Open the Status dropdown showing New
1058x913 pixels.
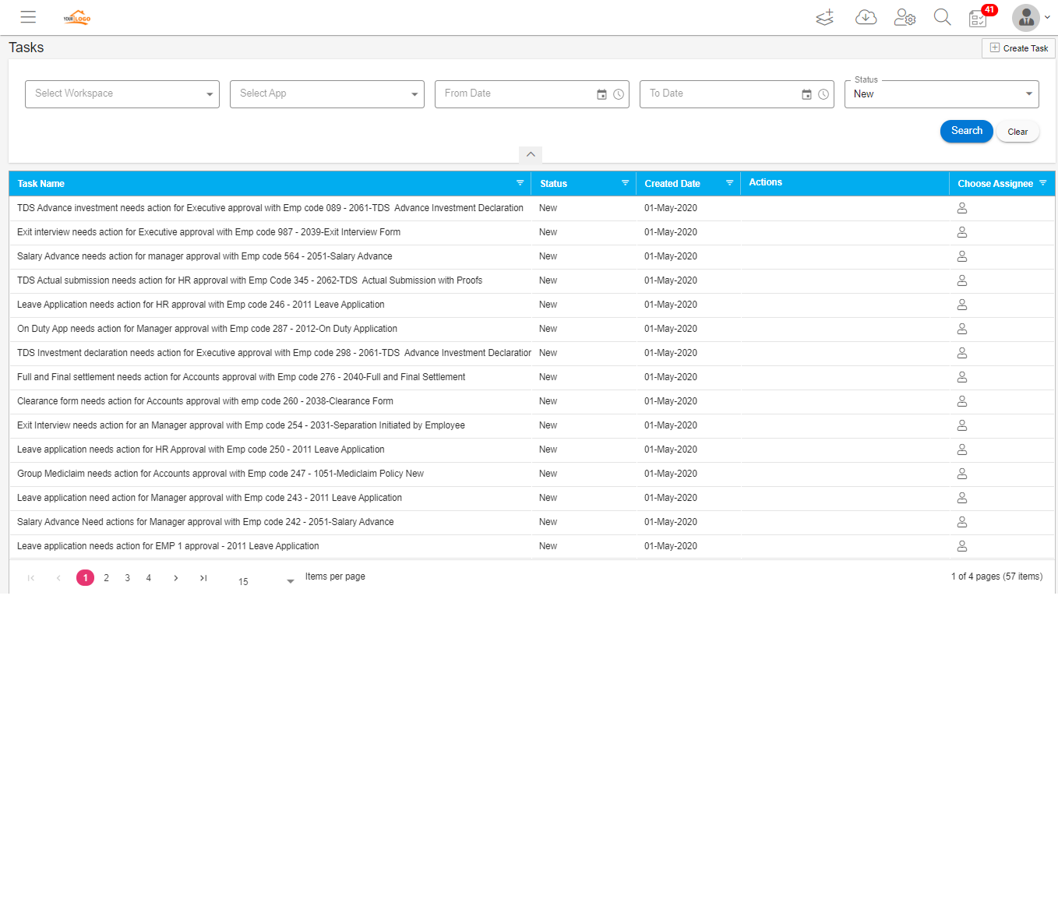point(942,94)
